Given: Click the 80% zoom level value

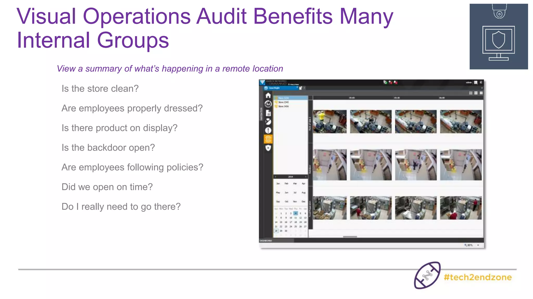Looking at the screenshot, I should [x=470, y=245].
